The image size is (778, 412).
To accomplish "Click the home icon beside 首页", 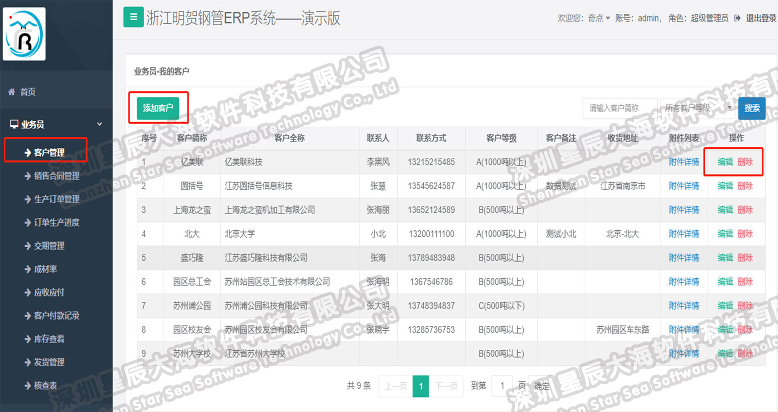I will 11,92.
